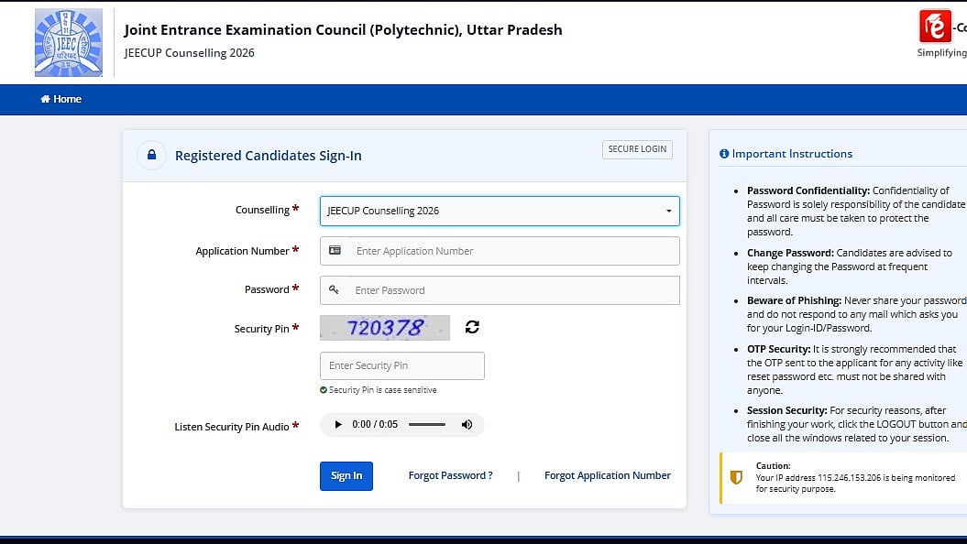Click the lock icon beside Sign-In heading
This screenshot has width=967, height=544.
[x=152, y=156]
